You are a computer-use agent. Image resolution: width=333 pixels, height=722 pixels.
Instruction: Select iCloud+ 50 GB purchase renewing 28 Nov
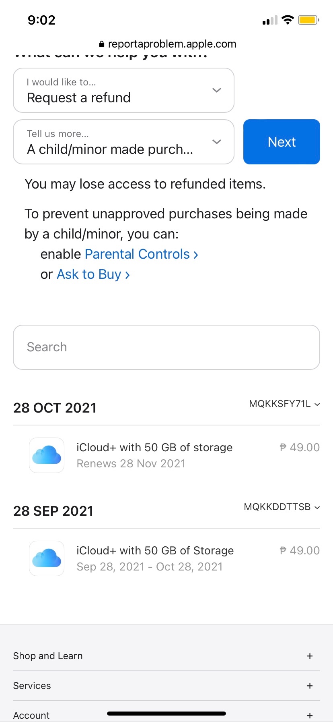(x=154, y=455)
